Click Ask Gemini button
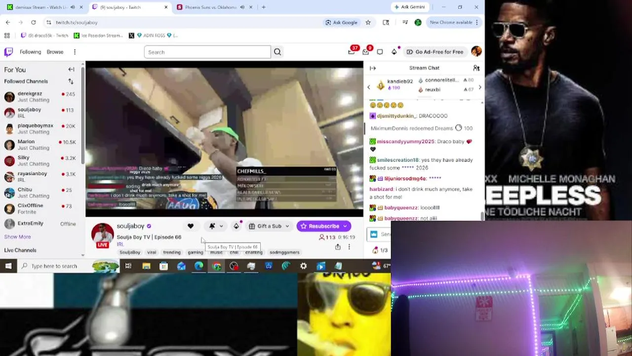This screenshot has height=356, width=632. 409,7
